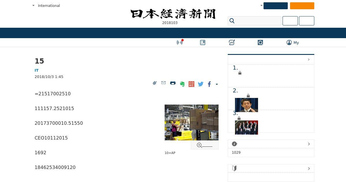This screenshot has height=182, width=346.
Task: Click the info circle icon in sidebar
Action: (x=234, y=144)
